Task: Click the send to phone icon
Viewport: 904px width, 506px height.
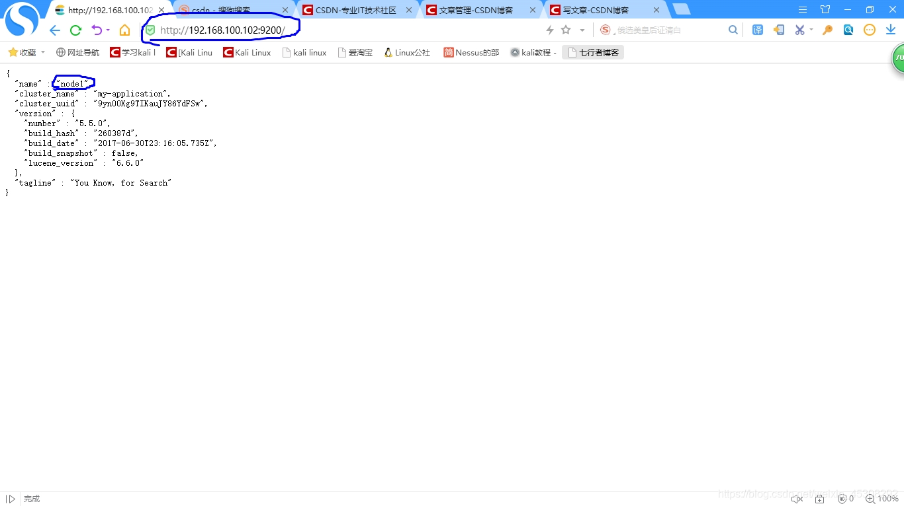Action: tap(779, 30)
